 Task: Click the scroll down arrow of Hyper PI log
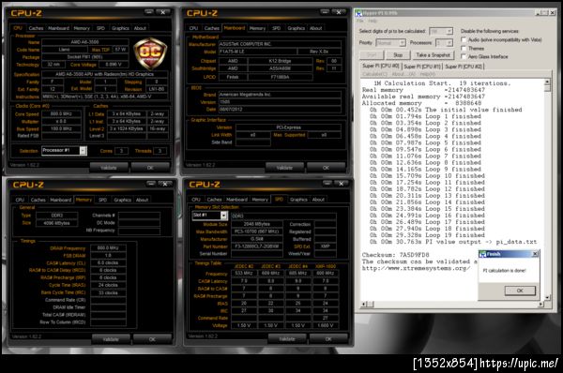tap(547, 297)
